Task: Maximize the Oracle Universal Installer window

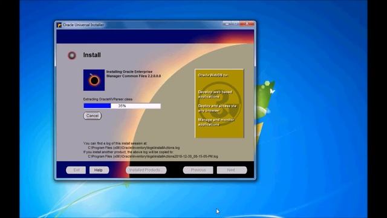Action: pyautogui.click(x=235, y=24)
